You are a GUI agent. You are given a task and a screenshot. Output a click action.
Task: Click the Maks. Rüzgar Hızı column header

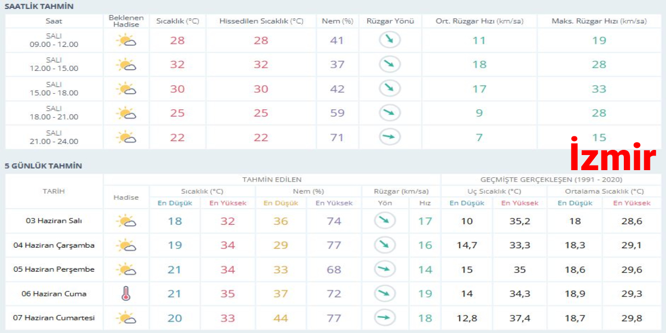click(x=599, y=21)
